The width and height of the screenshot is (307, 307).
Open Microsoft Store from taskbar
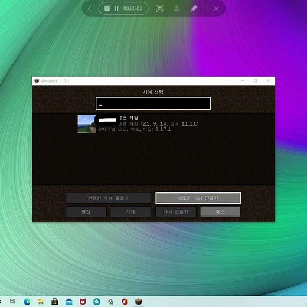click(x=55, y=302)
